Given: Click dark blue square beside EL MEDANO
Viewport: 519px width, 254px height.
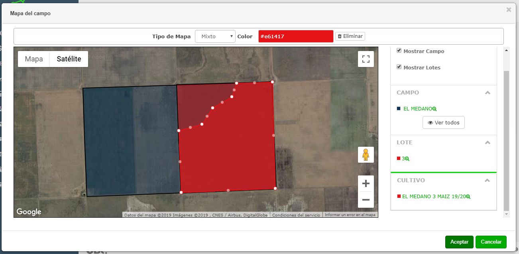Looking at the screenshot, I should click(399, 108).
